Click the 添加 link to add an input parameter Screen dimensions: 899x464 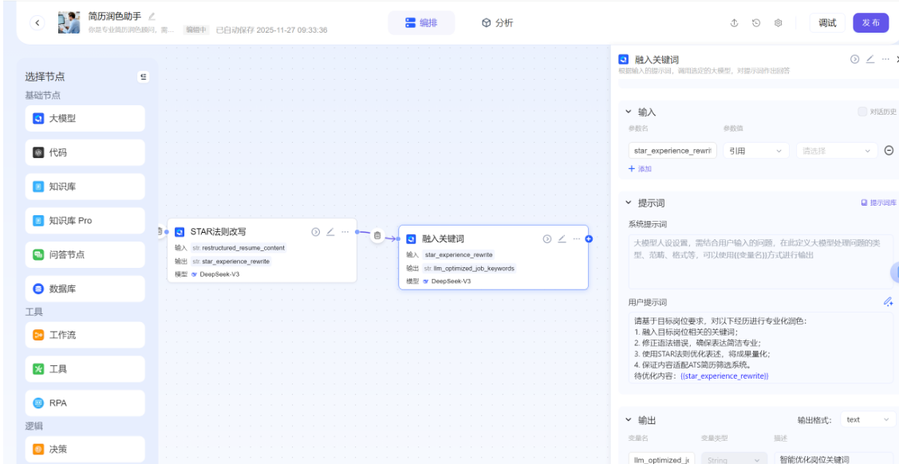(x=641, y=169)
